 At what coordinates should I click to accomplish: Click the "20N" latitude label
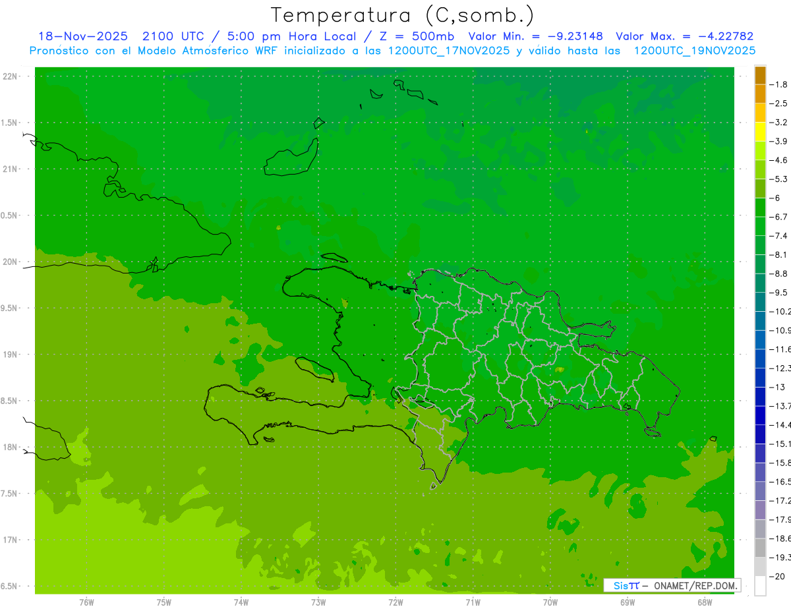(x=11, y=262)
